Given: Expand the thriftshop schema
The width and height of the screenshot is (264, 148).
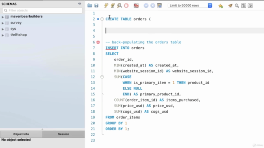Looking at the screenshot, I should point(3,35).
